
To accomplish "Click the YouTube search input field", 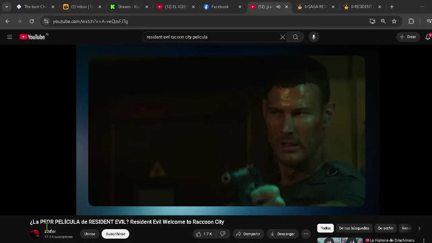I will (211, 37).
